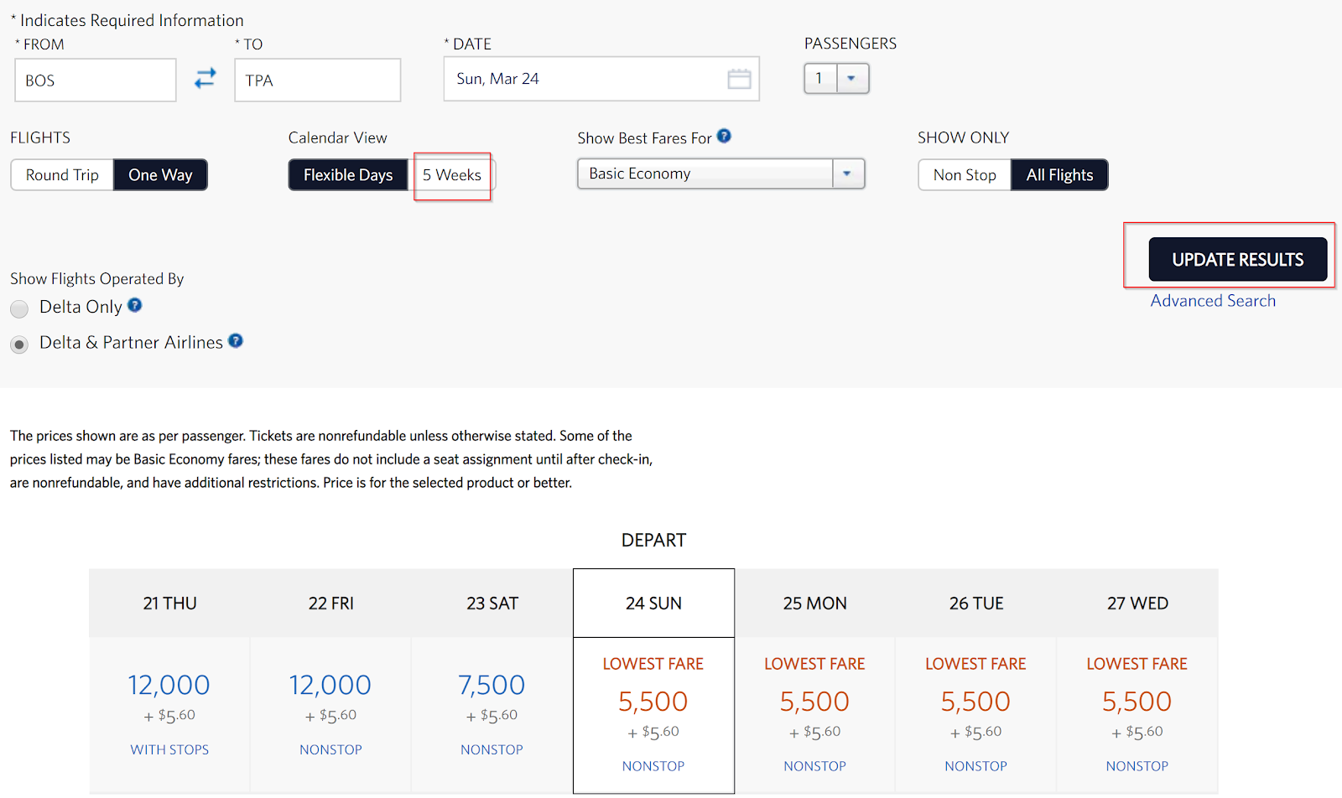Expand the Basic Economy fare dropdown
The image size is (1342, 798).
click(x=847, y=174)
